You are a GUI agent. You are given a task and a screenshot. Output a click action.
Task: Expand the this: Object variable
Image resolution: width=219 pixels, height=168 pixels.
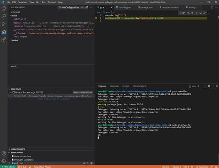coord(12,37)
